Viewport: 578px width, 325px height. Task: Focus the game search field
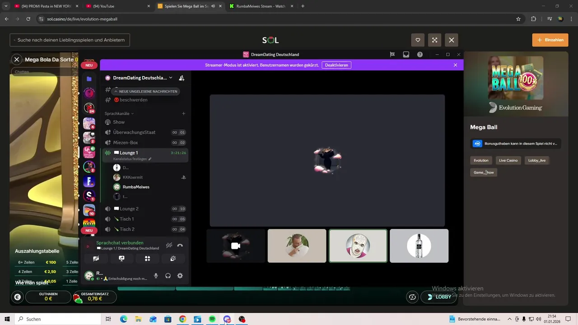click(70, 40)
